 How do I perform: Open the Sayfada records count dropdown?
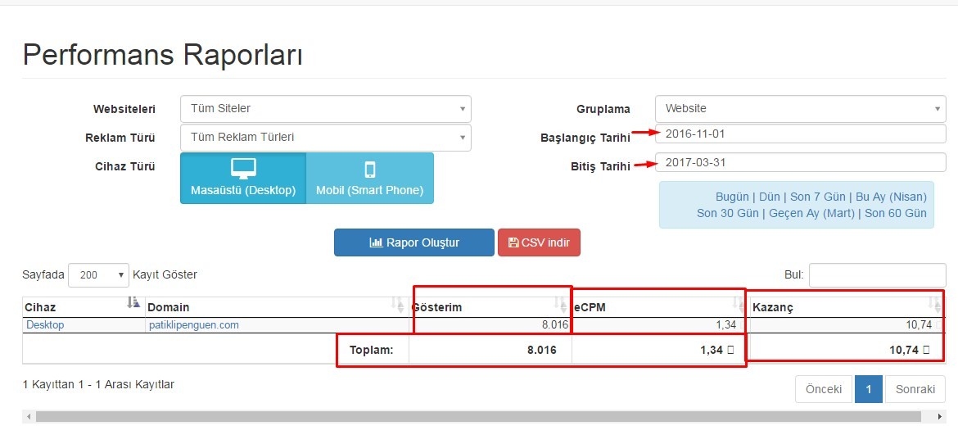coord(98,275)
